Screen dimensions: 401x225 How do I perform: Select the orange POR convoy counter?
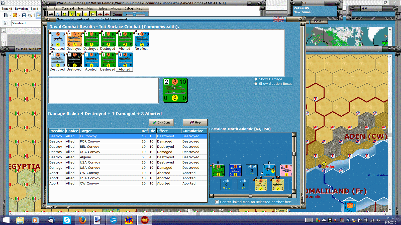pos(75,39)
